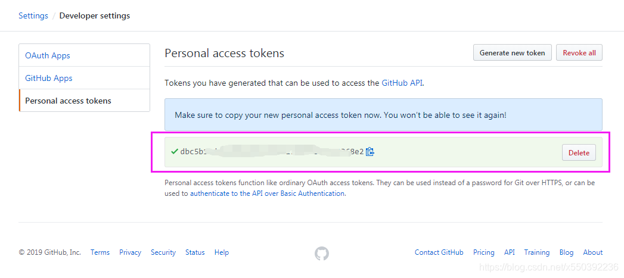Copy the token with the clipboard icon
This screenshot has height=278, width=624.
click(x=370, y=152)
